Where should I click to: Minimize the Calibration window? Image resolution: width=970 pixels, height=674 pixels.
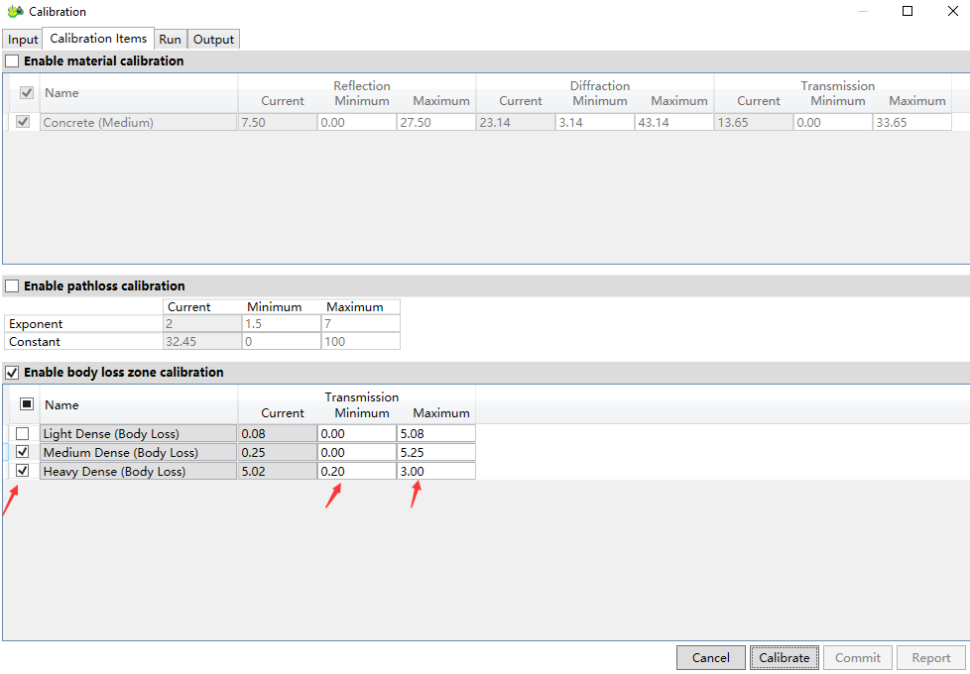[x=862, y=12]
